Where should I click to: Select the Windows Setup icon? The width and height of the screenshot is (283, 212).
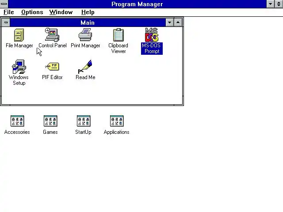click(x=19, y=67)
